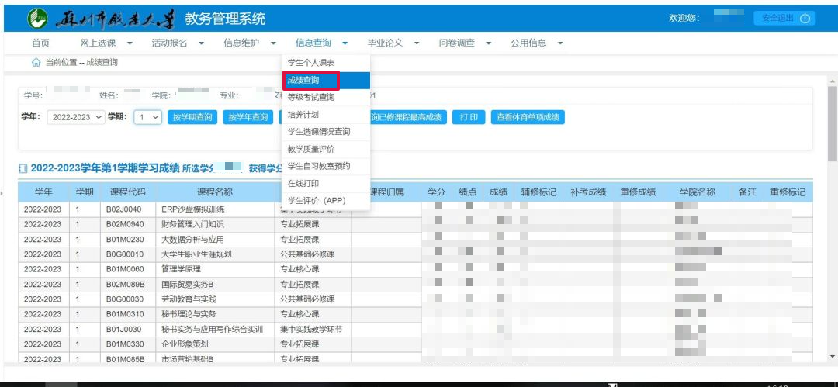The height and width of the screenshot is (387, 838).
Task: Open the 公用信息 menu
Action: [528, 43]
